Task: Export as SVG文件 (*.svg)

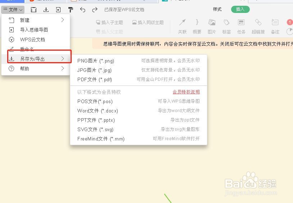Action: tap(139, 129)
